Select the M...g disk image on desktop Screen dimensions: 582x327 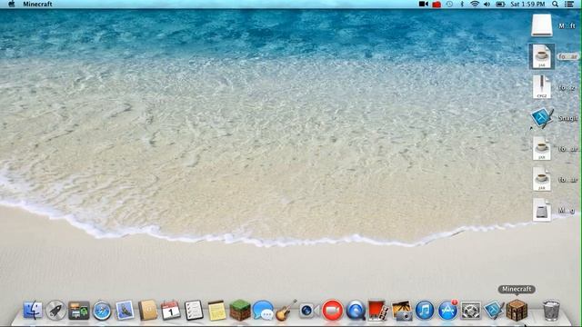(542, 210)
